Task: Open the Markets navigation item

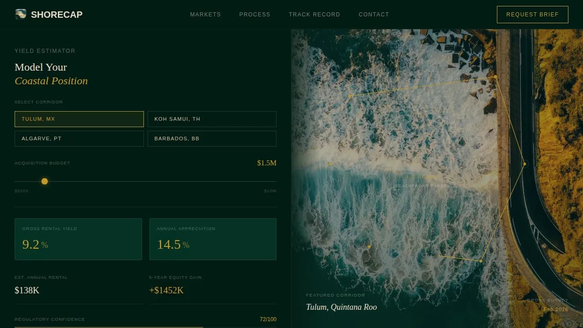Action: tap(205, 14)
